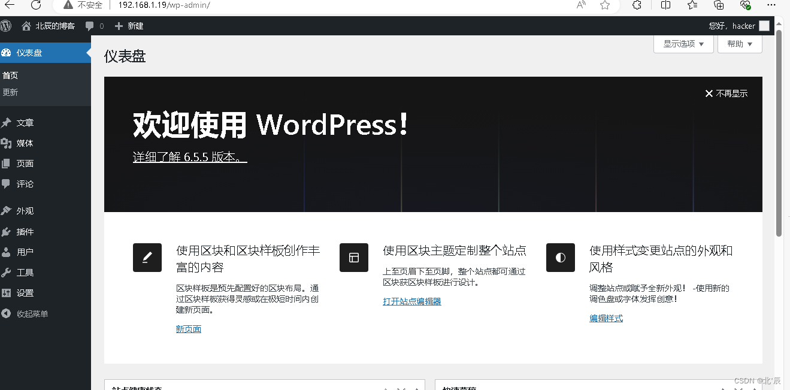
Task: Open the 首页 submenu item
Action: coord(10,75)
